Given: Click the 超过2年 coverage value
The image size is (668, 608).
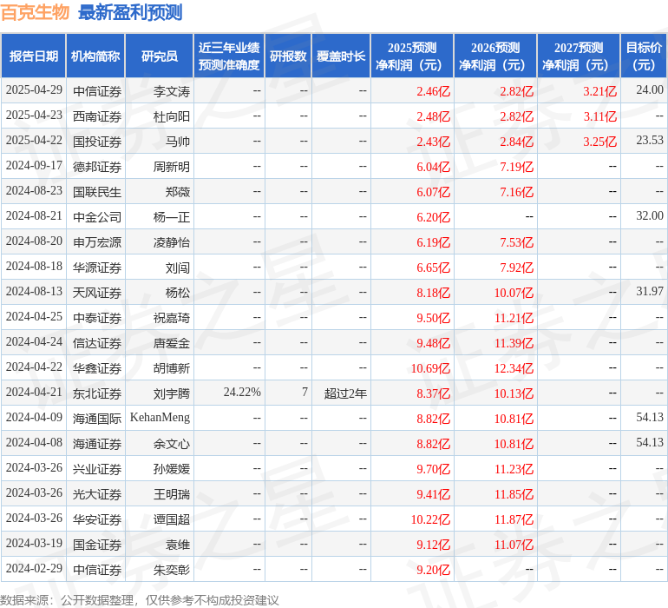Looking at the screenshot, I should (x=345, y=393).
